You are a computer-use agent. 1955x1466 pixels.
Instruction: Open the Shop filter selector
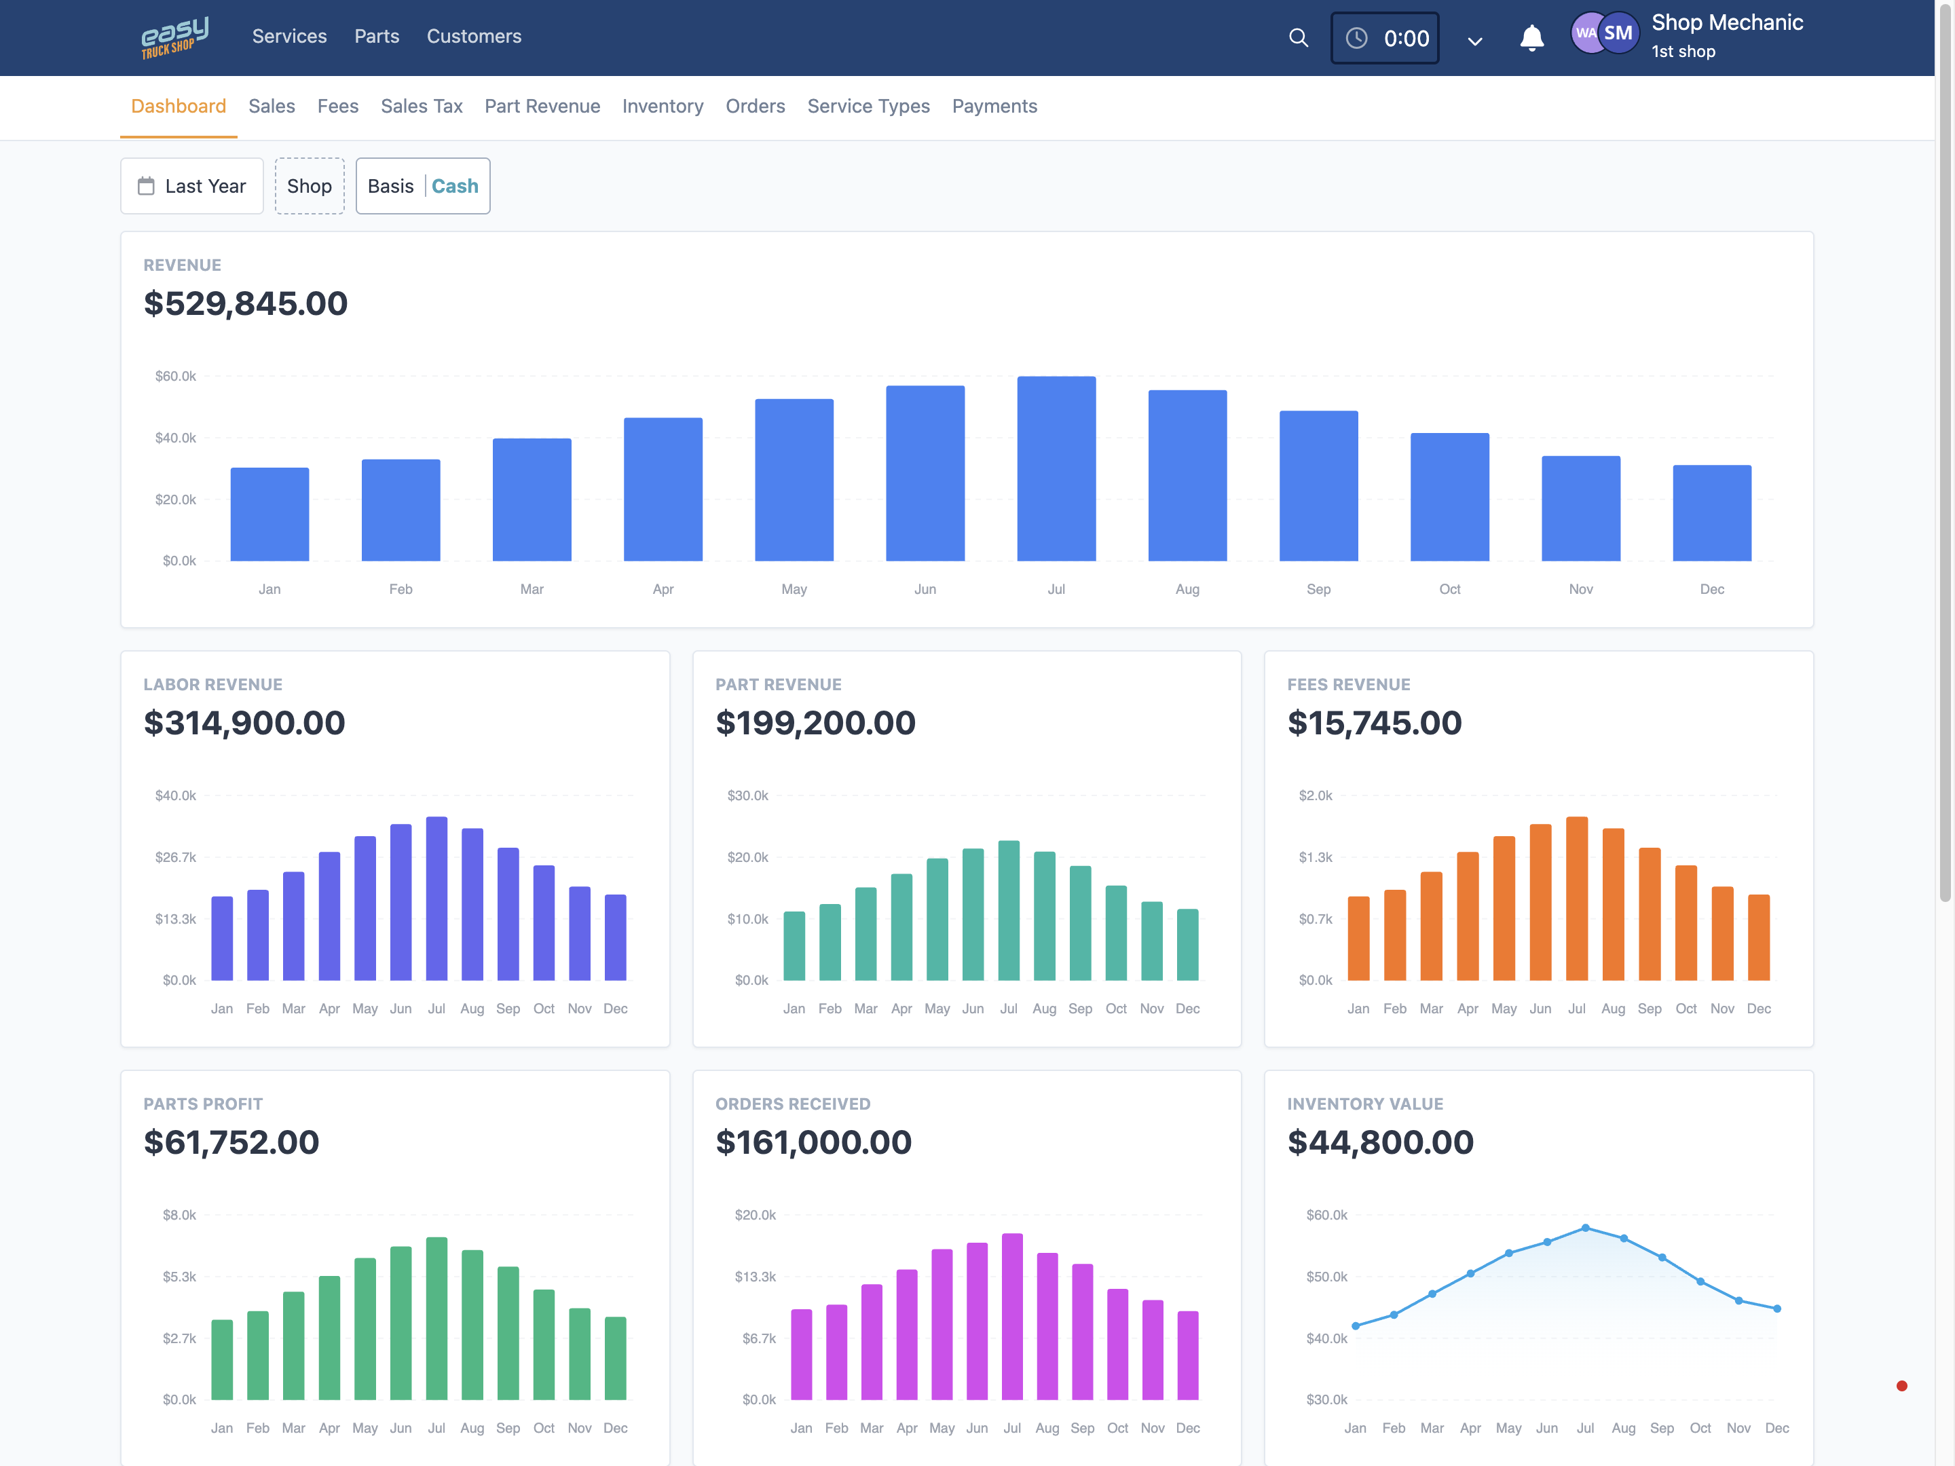point(310,185)
